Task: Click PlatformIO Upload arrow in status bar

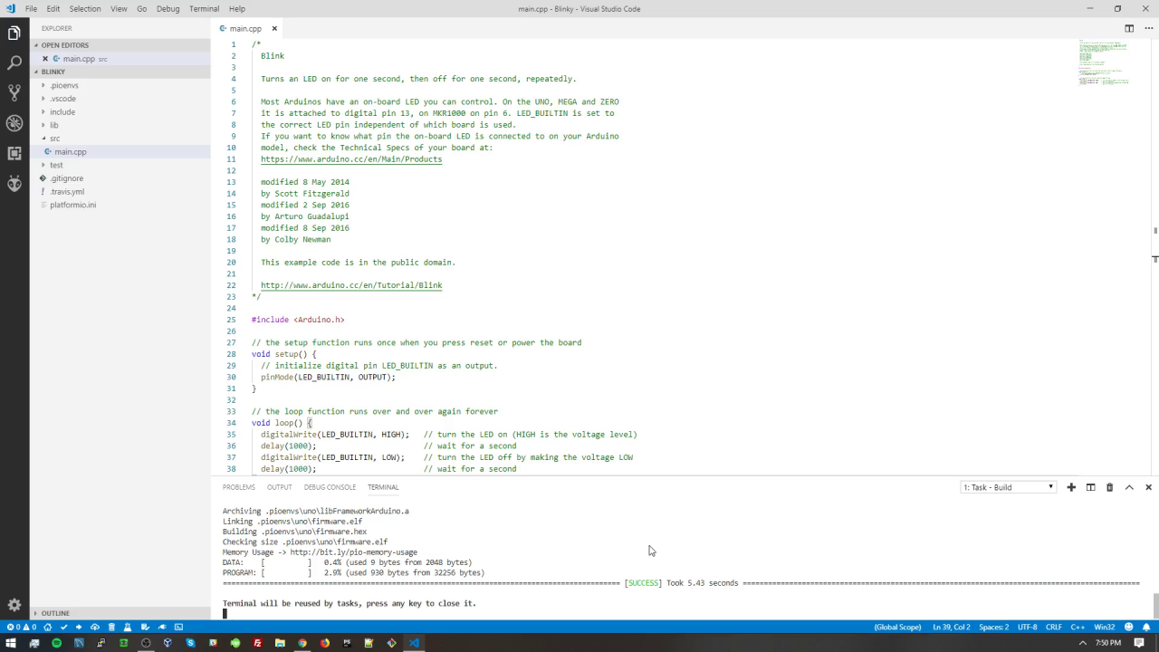Action: [79, 627]
